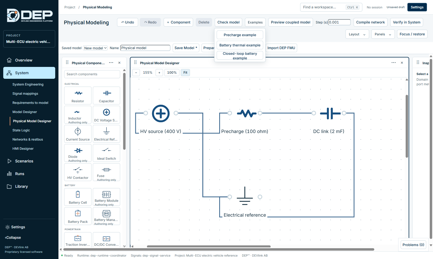This screenshot has height=259, width=433.
Task: Open the Panels dropdown
Action: tap(383, 34)
